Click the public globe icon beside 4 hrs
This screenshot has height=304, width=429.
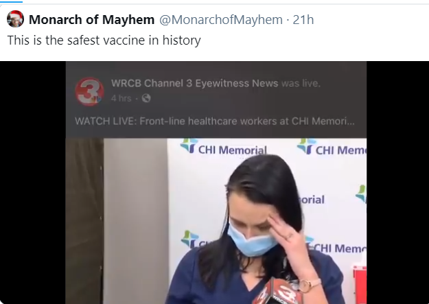point(146,98)
